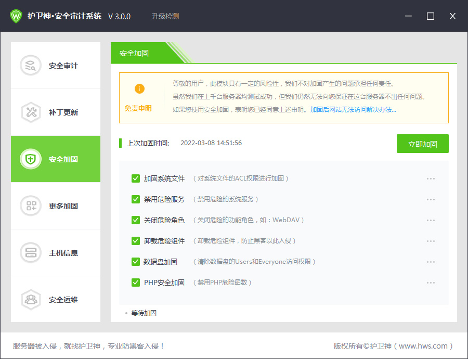This screenshot has height=359, width=468.
Task: Expand the 数据盘加固 ellipsis menu
Action: pyautogui.click(x=431, y=262)
